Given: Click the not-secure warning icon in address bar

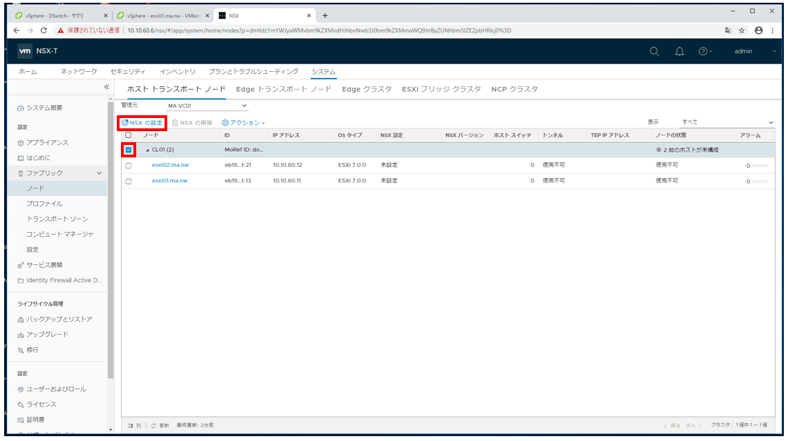Looking at the screenshot, I should click(61, 30).
